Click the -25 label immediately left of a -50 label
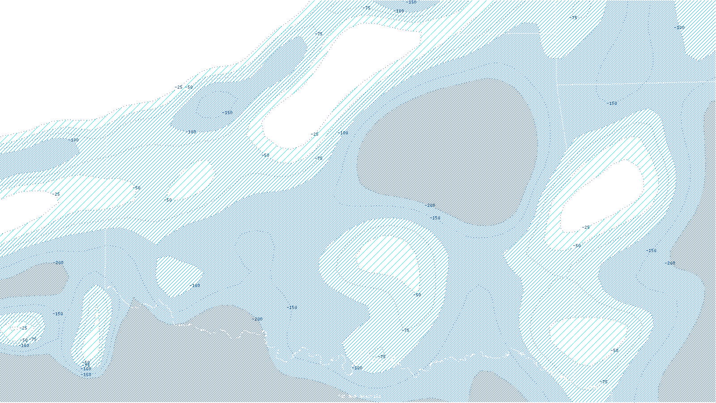The height and width of the screenshot is (403, 716). click(x=179, y=87)
